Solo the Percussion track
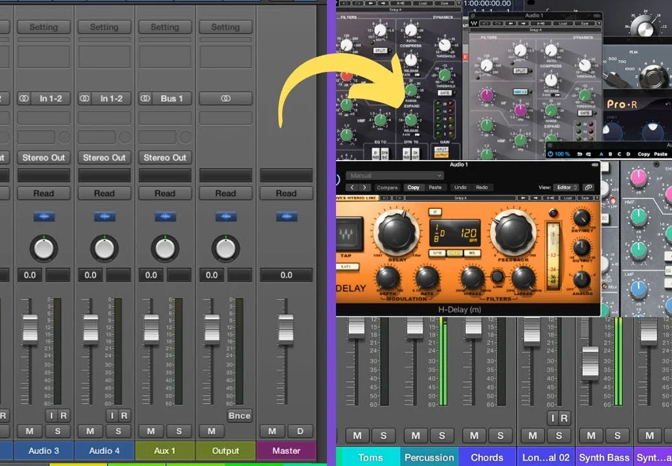The width and height of the screenshot is (672, 466). click(442, 436)
